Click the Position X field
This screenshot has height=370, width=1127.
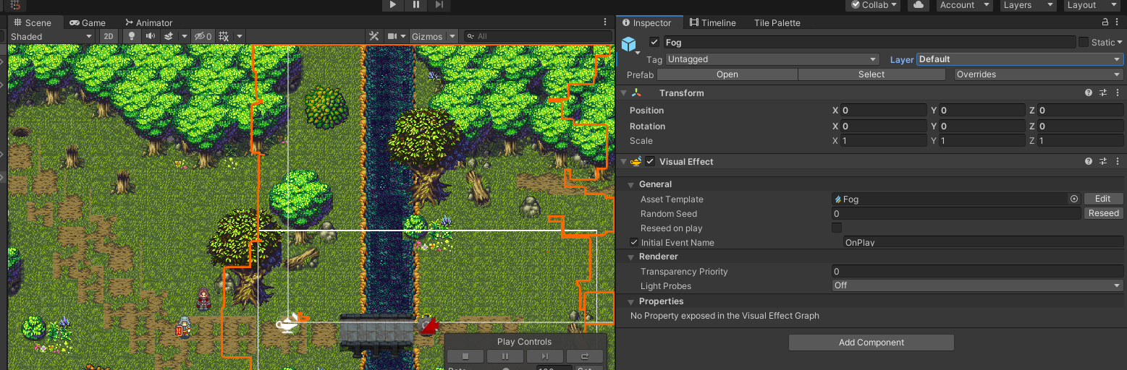884,111
